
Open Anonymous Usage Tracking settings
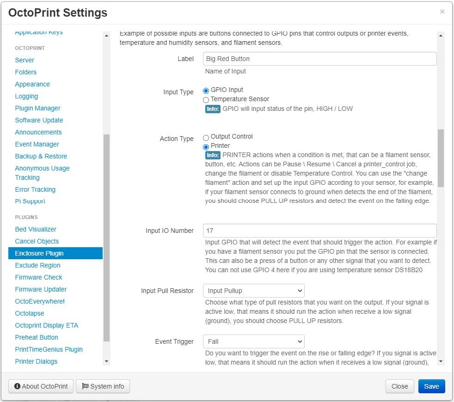click(42, 173)
